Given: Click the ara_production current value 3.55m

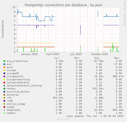Looking at the screenshot, I should [60, 61].
